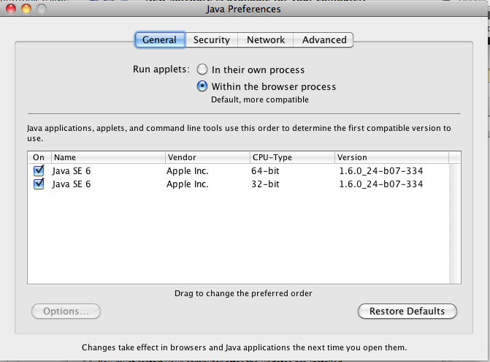
Task: Click the disabled Options… button
Action: (66, 312)
